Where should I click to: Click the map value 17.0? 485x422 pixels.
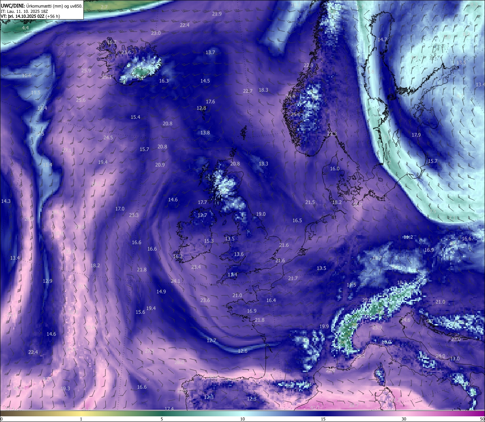[120, 209]
